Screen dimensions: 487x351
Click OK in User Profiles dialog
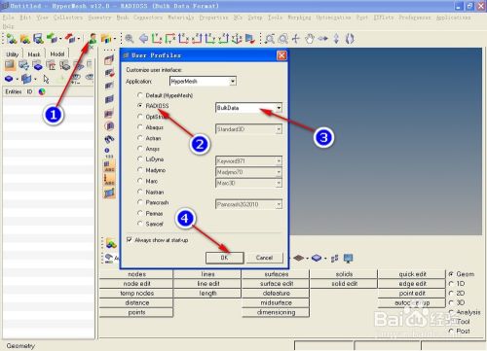coord(224,258)
